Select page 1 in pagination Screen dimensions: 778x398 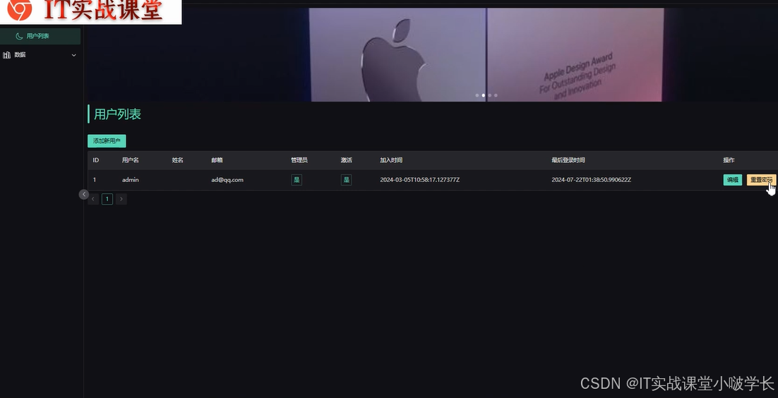(107, 199)
